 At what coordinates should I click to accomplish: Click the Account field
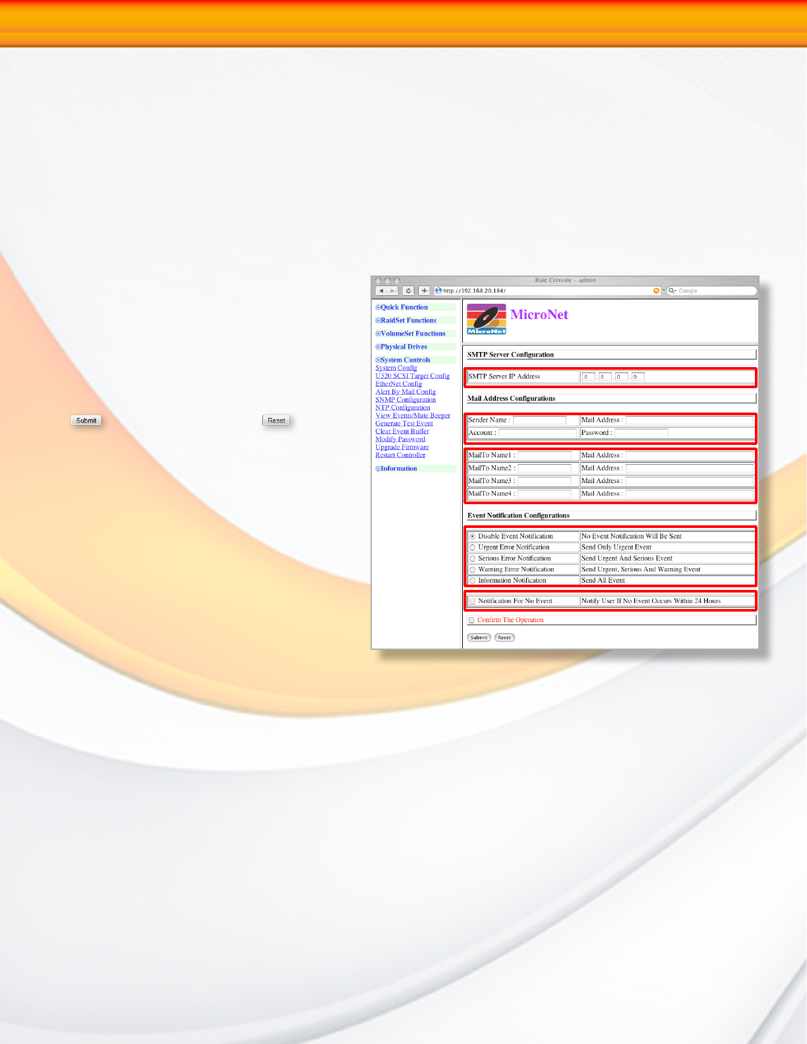[x=537, y=433]
